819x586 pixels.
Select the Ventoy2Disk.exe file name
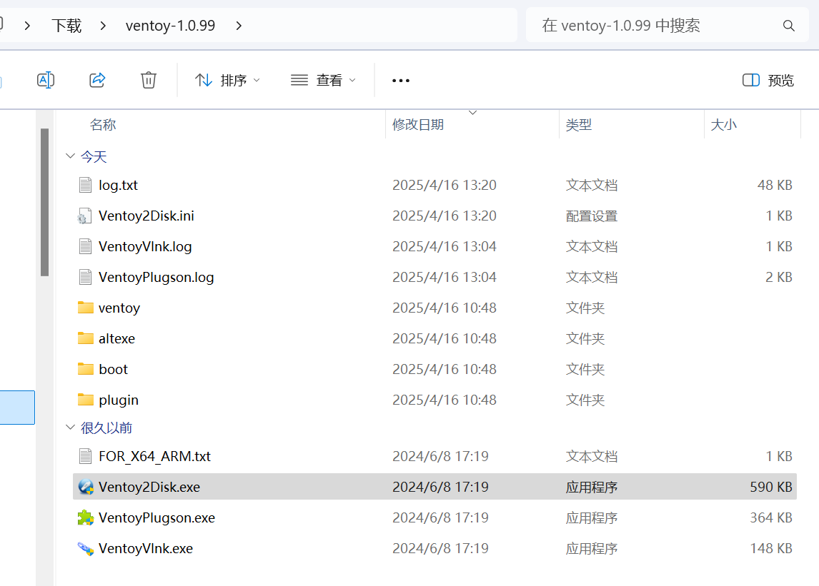pyautogui.click(x=149, y=487)
